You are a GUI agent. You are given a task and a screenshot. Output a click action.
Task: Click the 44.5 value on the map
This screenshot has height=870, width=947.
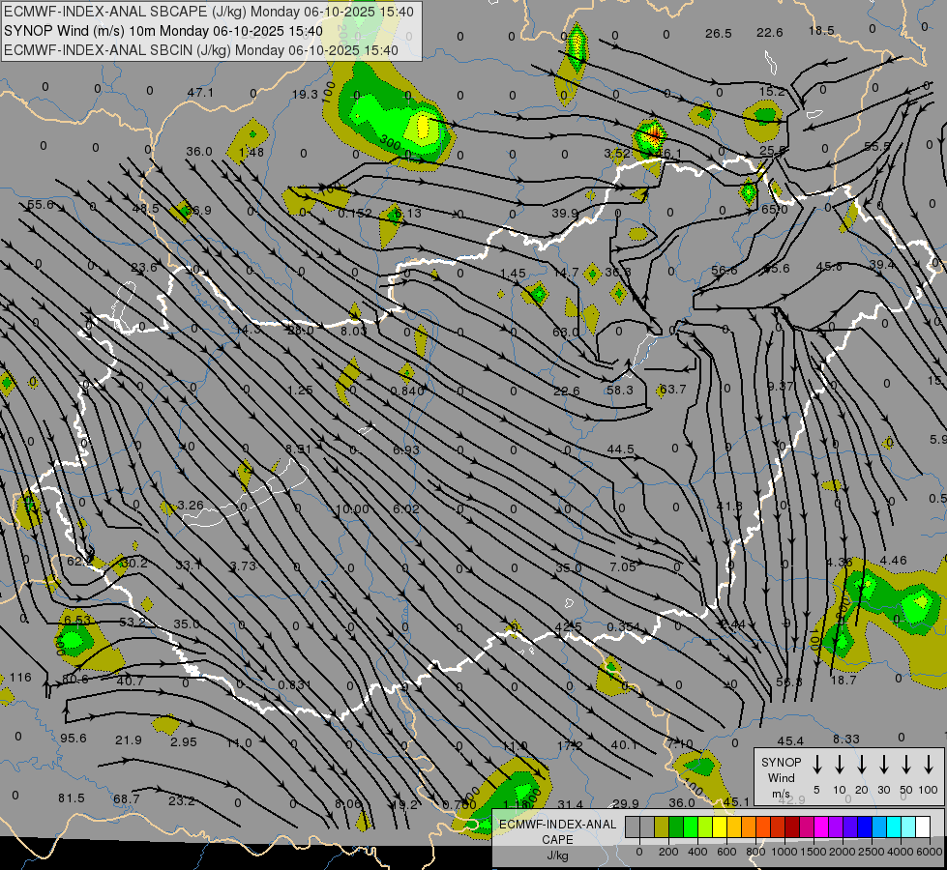[x=621, y=449]
